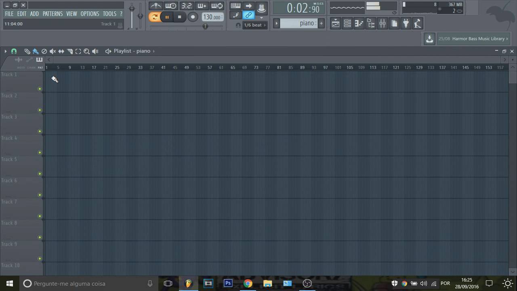This screenshot has width=517, height=291.
Task: Select the Playback speaker tool
Action: click(x=95, y=51)
